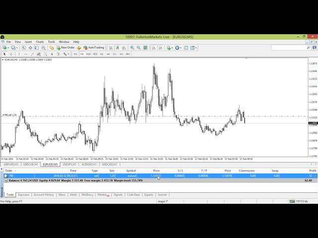Open the Data Window crosshair icon
318x238 pixels.
coord(30,48)
